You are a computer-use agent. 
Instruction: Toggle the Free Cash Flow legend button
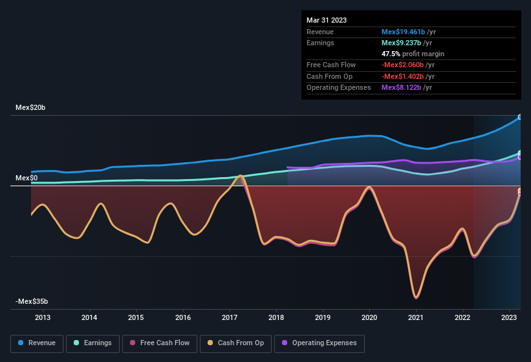point(160,343)
